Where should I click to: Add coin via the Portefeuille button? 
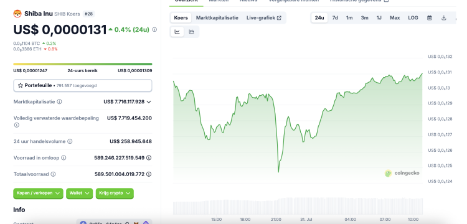point(83,85)
